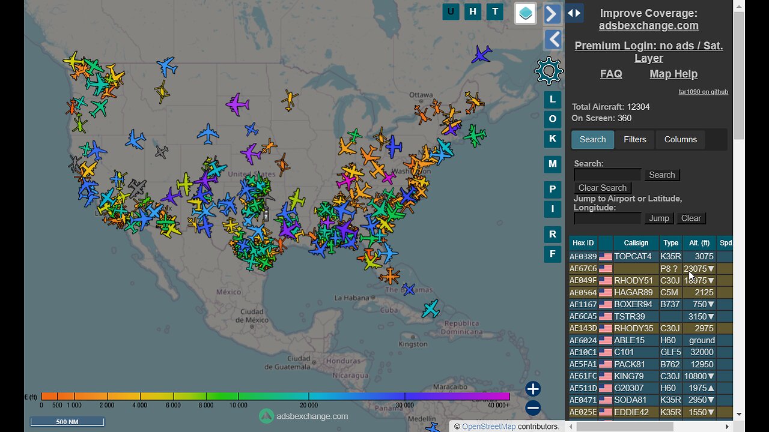Click the left arrow sidebar shrink button
Image resolution: width=769 pixels, height=432 pixels.
pyautogui.click(x=553, y=40)
